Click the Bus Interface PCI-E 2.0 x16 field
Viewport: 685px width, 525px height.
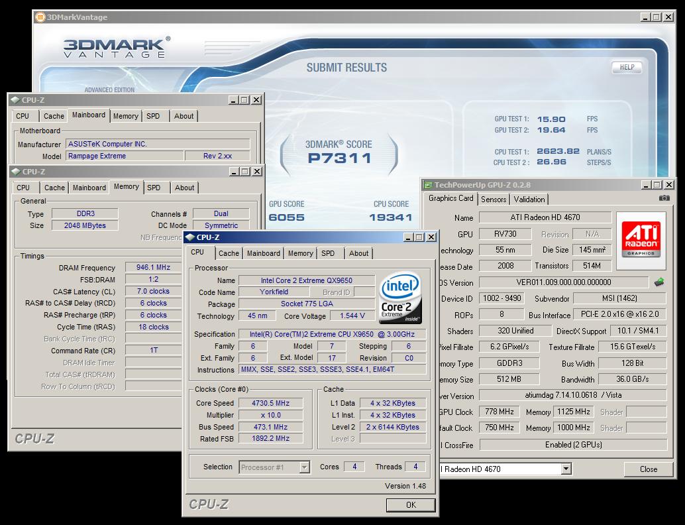pos(619,314)
